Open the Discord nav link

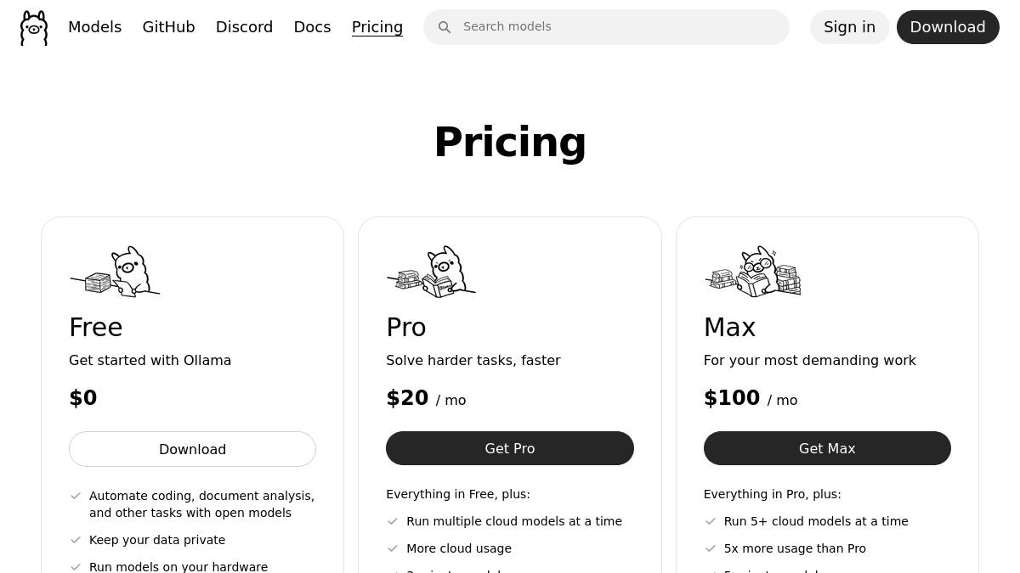click(x=244, y=27)
